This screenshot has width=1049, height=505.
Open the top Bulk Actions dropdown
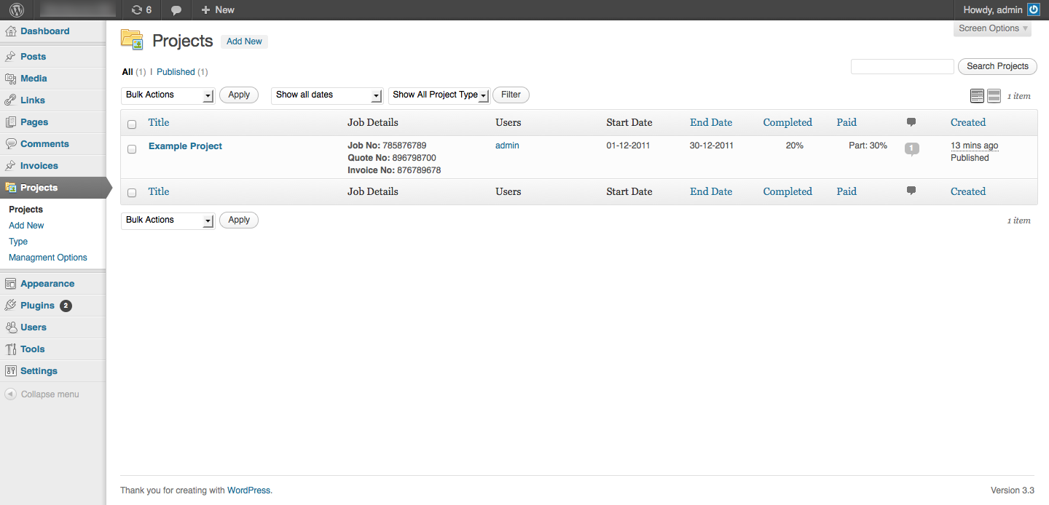coord(168,95)
